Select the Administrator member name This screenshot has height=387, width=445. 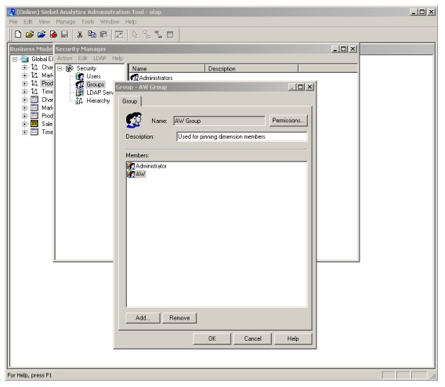point(151,166)
